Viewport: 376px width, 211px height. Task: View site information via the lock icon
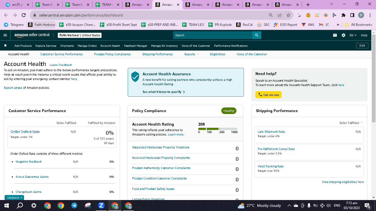[35, 15]
